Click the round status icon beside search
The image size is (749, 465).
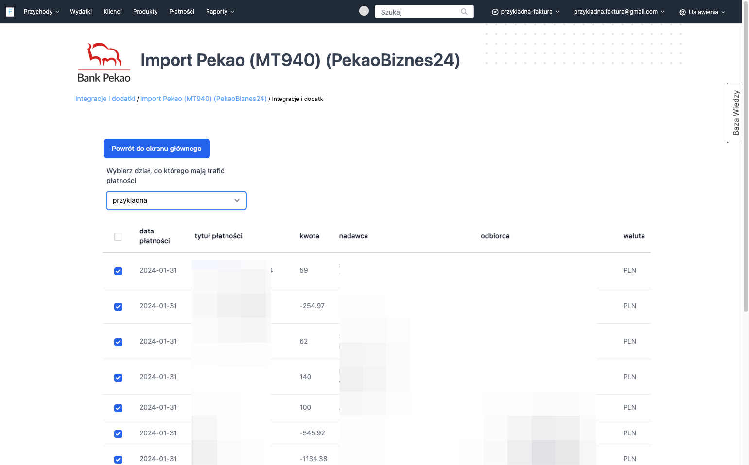point(364,11)
